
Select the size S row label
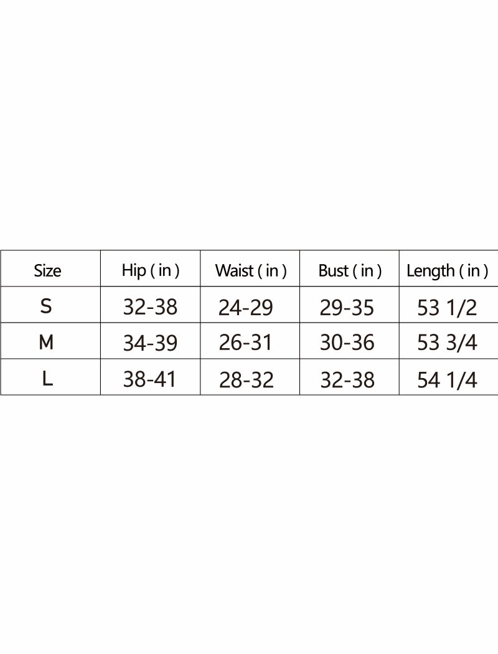[x=46, y=306]
